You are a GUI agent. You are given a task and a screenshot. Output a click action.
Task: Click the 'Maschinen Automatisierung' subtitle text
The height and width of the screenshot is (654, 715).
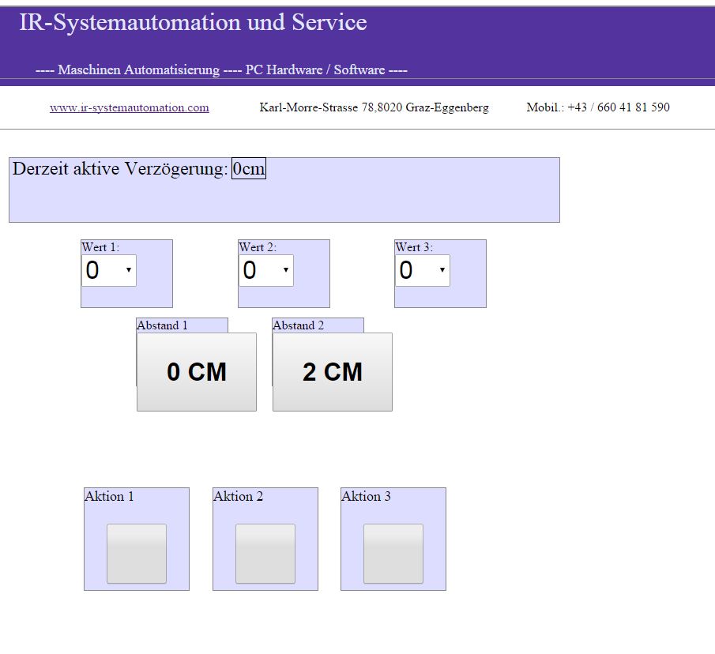coord(138,70)
